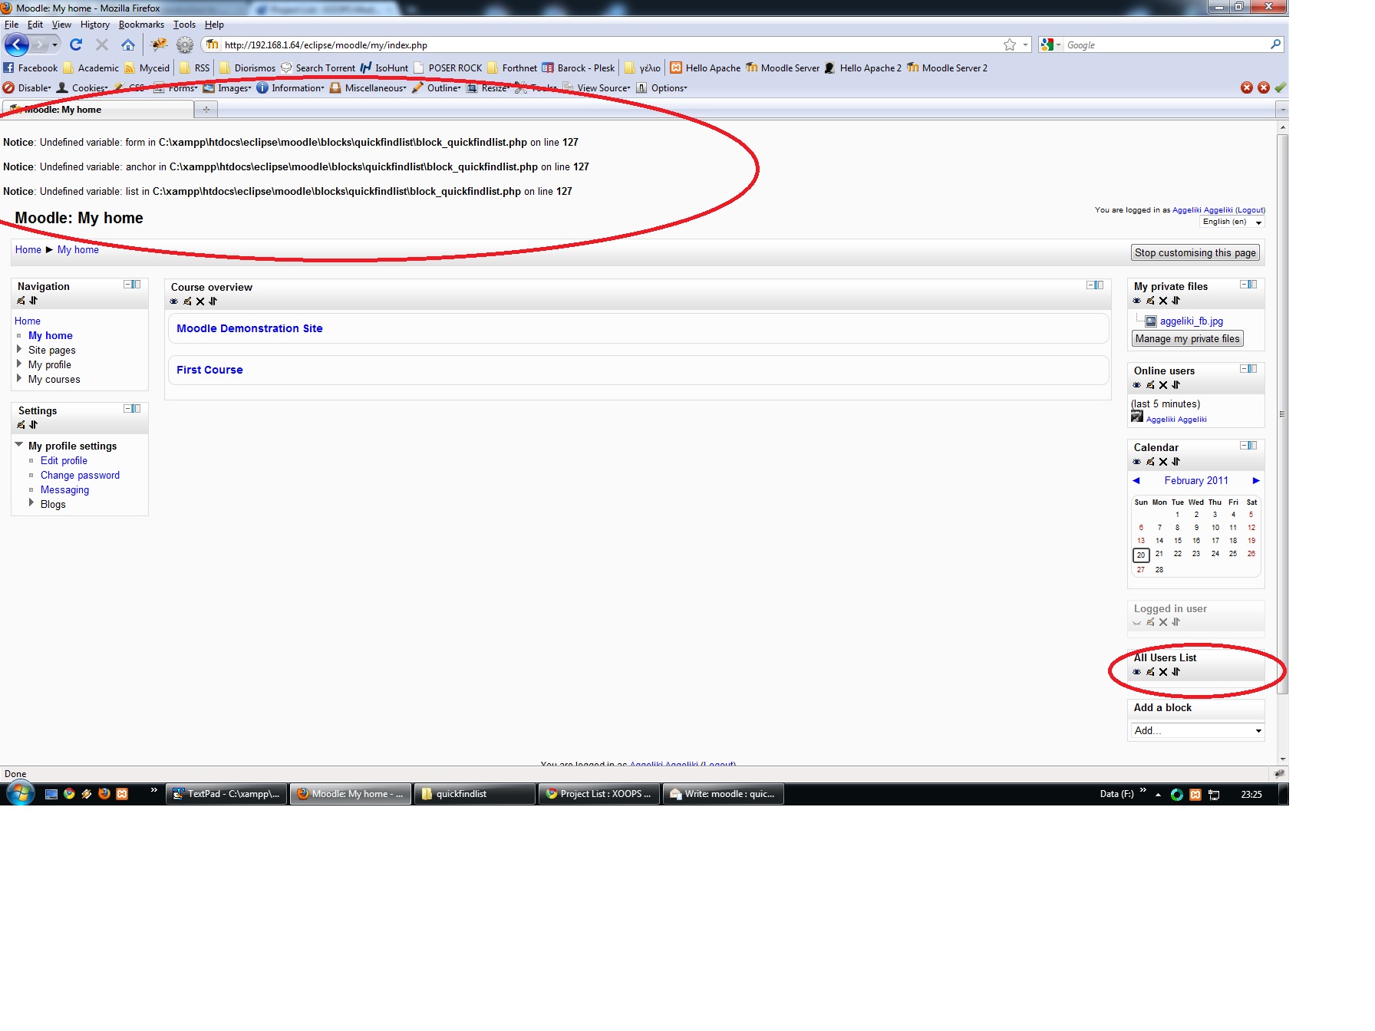This screenshot has width=1375, height=1031.
Task: Open the Tools menu
Action: tap(184, 25)
